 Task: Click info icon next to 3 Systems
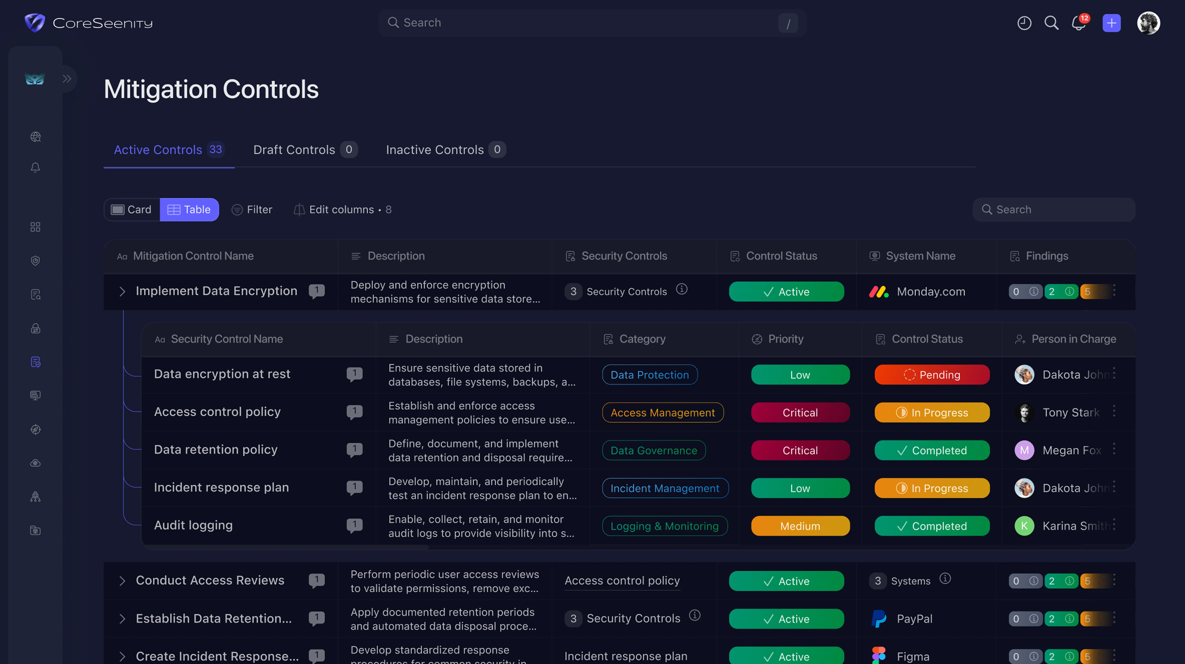click(945, 578)
